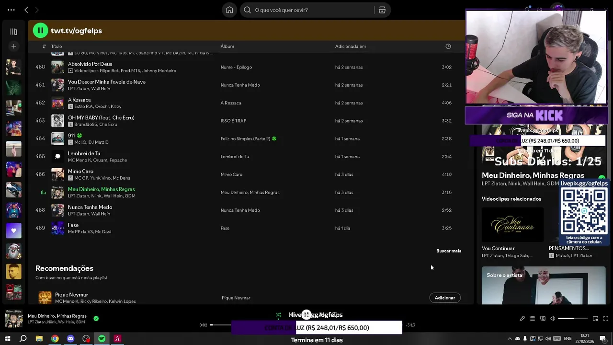Create a new playlist with the plus icon
The image size is (613, 345).
click(13, 46)
